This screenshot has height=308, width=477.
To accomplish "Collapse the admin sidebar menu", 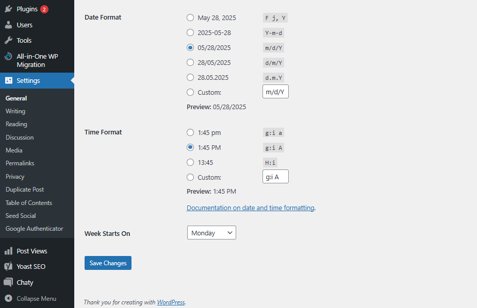I will pos(31,299).
